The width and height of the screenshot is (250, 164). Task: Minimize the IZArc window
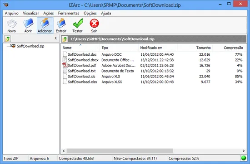point(220,4)
